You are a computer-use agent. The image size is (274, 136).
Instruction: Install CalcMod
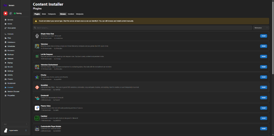pos(264,118)
